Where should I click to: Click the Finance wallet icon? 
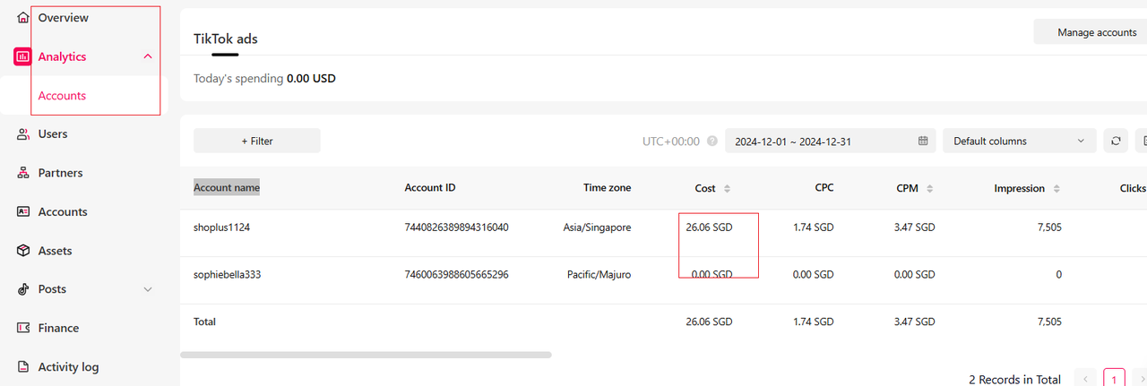tap(23, 328)
